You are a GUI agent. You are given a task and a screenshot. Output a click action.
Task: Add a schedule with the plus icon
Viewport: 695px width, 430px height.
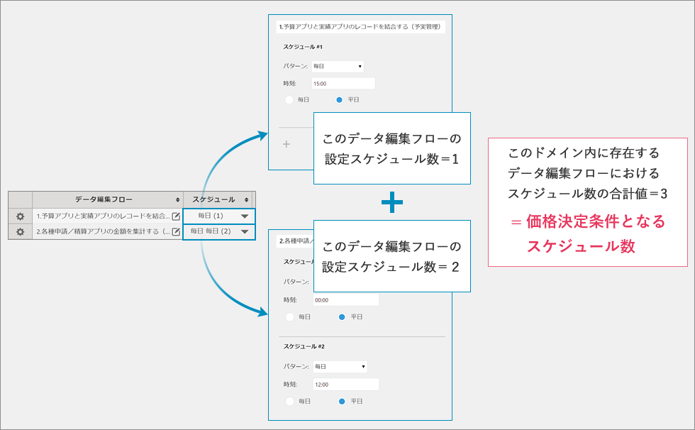coord(287,144)
